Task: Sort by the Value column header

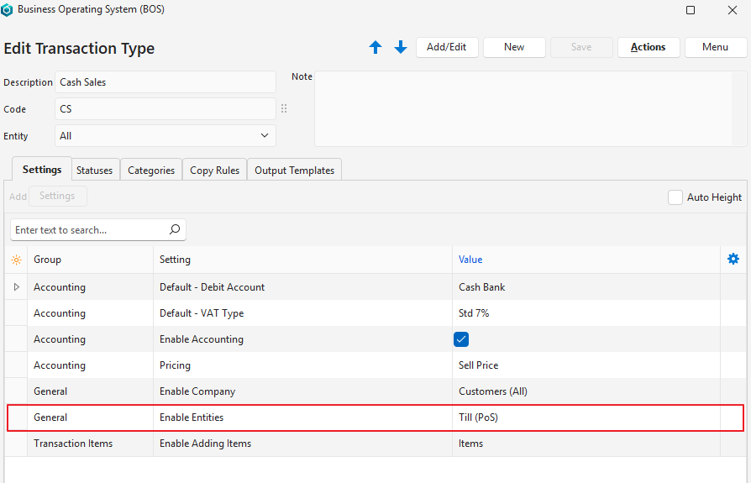Action: pos(470,260)
